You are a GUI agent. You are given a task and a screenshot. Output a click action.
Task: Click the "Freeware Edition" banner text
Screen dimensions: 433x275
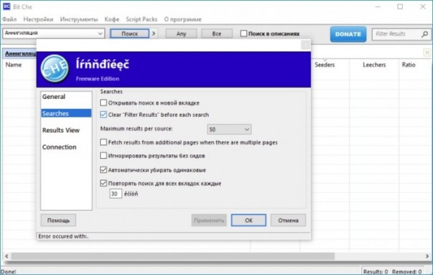[x=97, y=79]
